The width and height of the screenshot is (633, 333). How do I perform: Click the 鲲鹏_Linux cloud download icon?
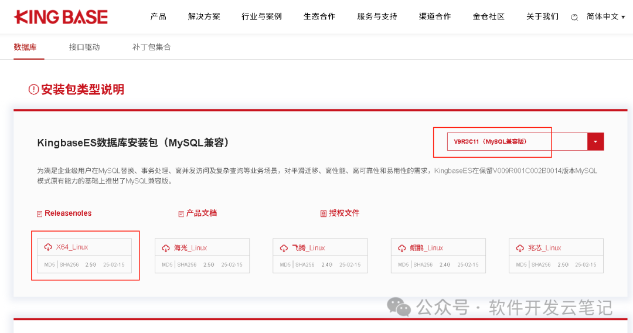[401, 248]
